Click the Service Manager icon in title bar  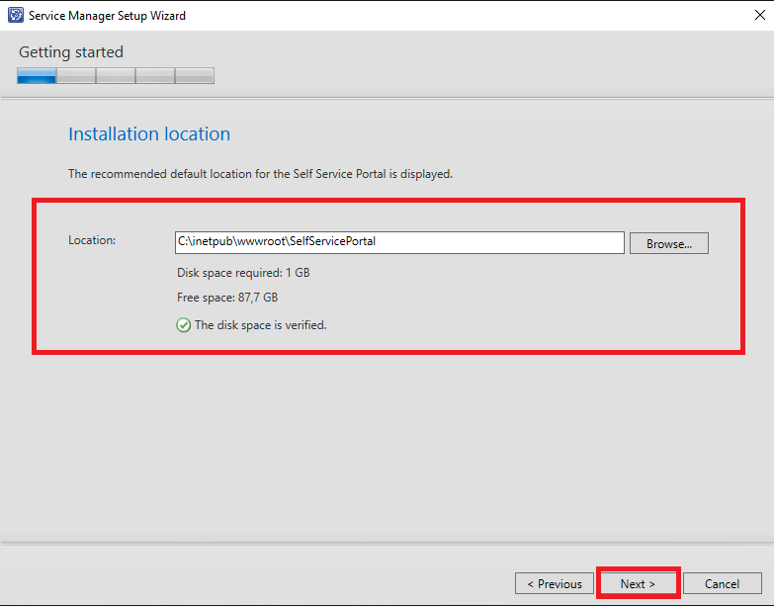16,15
